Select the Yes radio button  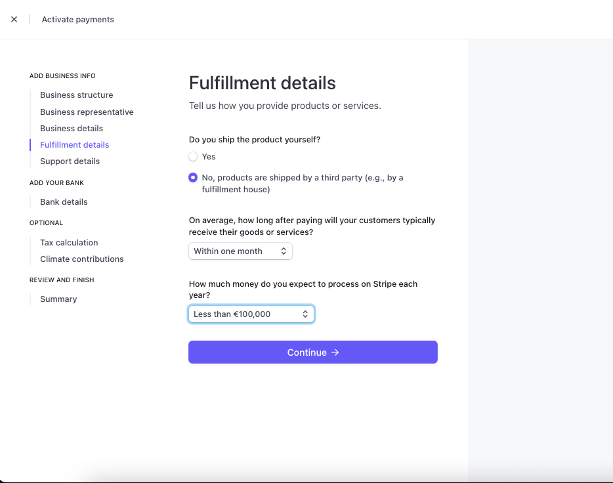click(193, 157)
